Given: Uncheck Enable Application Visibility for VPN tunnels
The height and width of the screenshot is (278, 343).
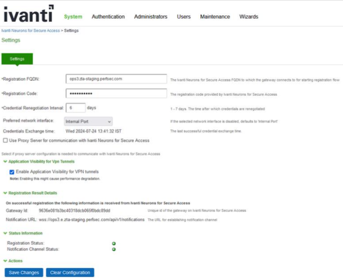Looking at the screenshot, I should point(12,172).
